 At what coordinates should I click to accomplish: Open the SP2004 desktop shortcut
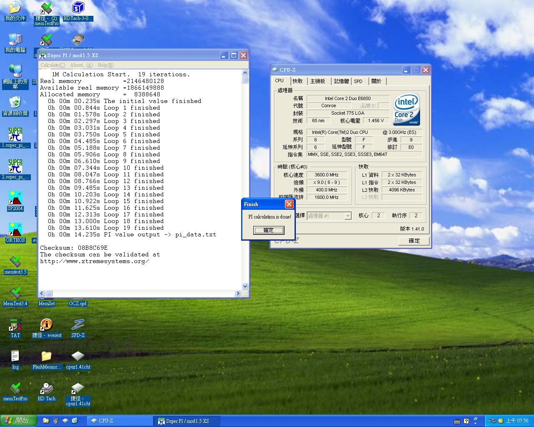pyautogui.click(x=15, y=201)
